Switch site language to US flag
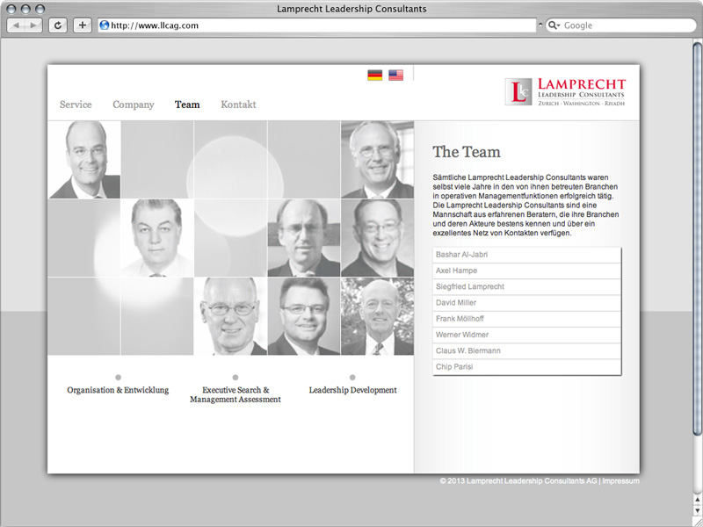 395,76
